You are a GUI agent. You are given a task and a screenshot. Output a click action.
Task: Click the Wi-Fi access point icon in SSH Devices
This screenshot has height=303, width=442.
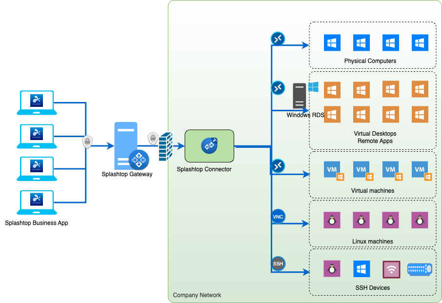point(391,269)
